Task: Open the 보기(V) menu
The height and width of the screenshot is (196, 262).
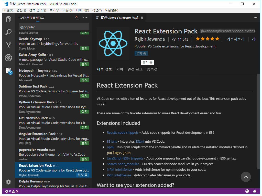Action: (x=54, y=10)
